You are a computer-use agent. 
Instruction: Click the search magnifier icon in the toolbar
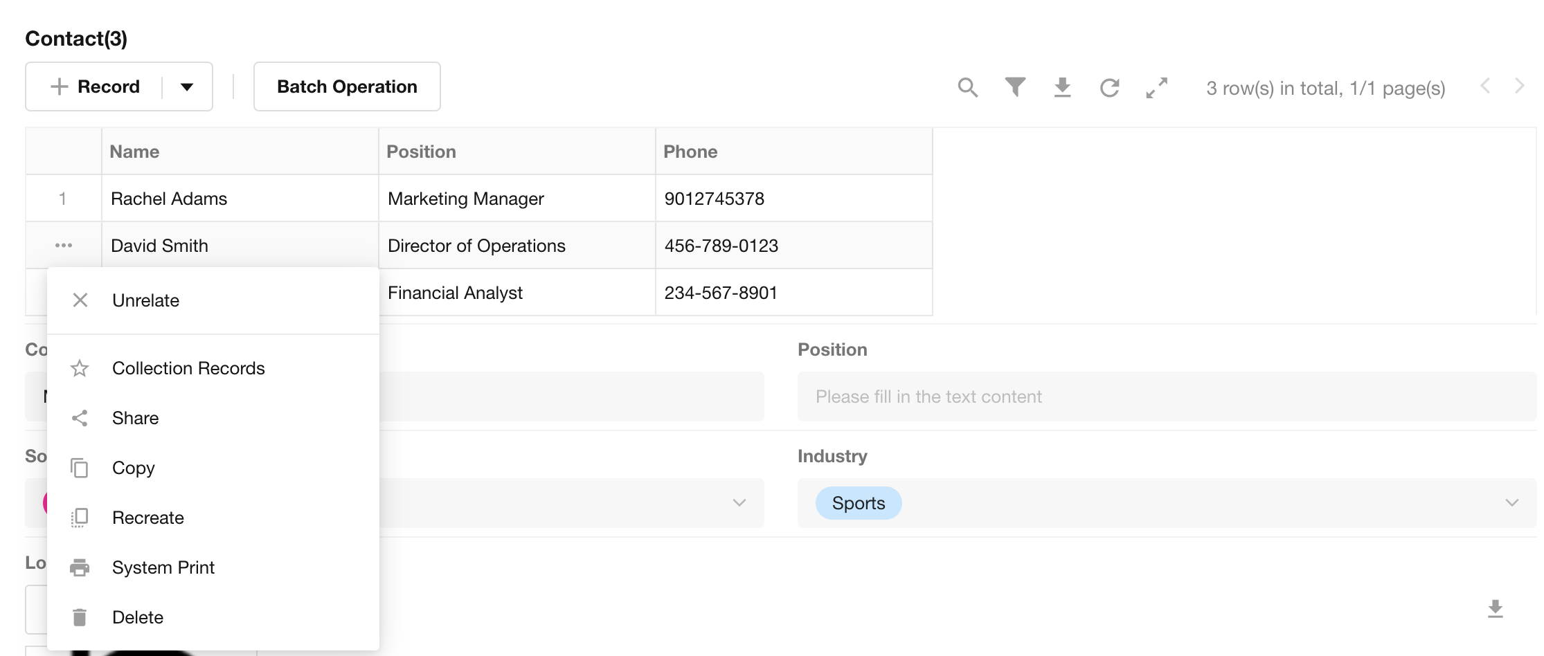pyautogui.click(x=967, y=88)
